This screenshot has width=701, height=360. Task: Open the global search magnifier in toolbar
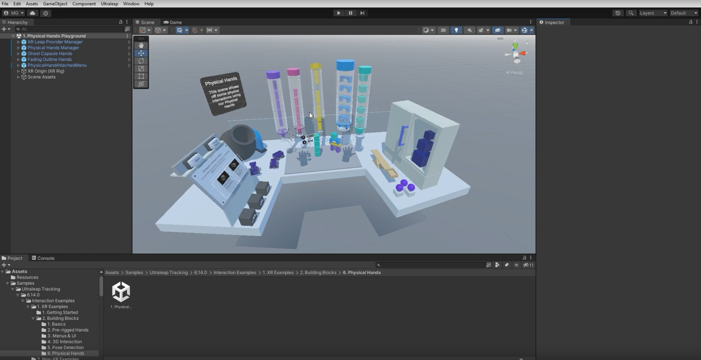631,13
